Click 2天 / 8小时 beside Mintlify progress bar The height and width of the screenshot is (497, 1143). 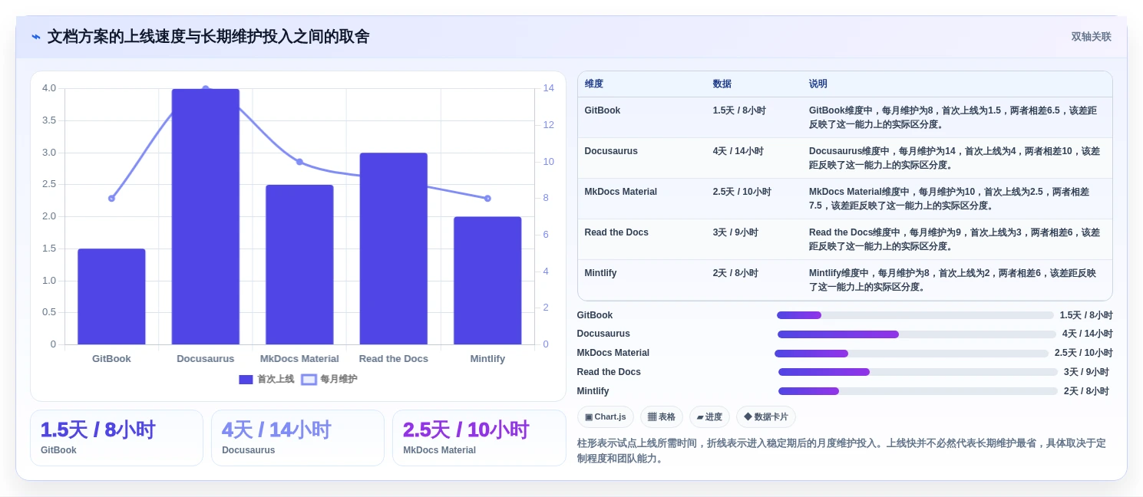point(1086,391)
